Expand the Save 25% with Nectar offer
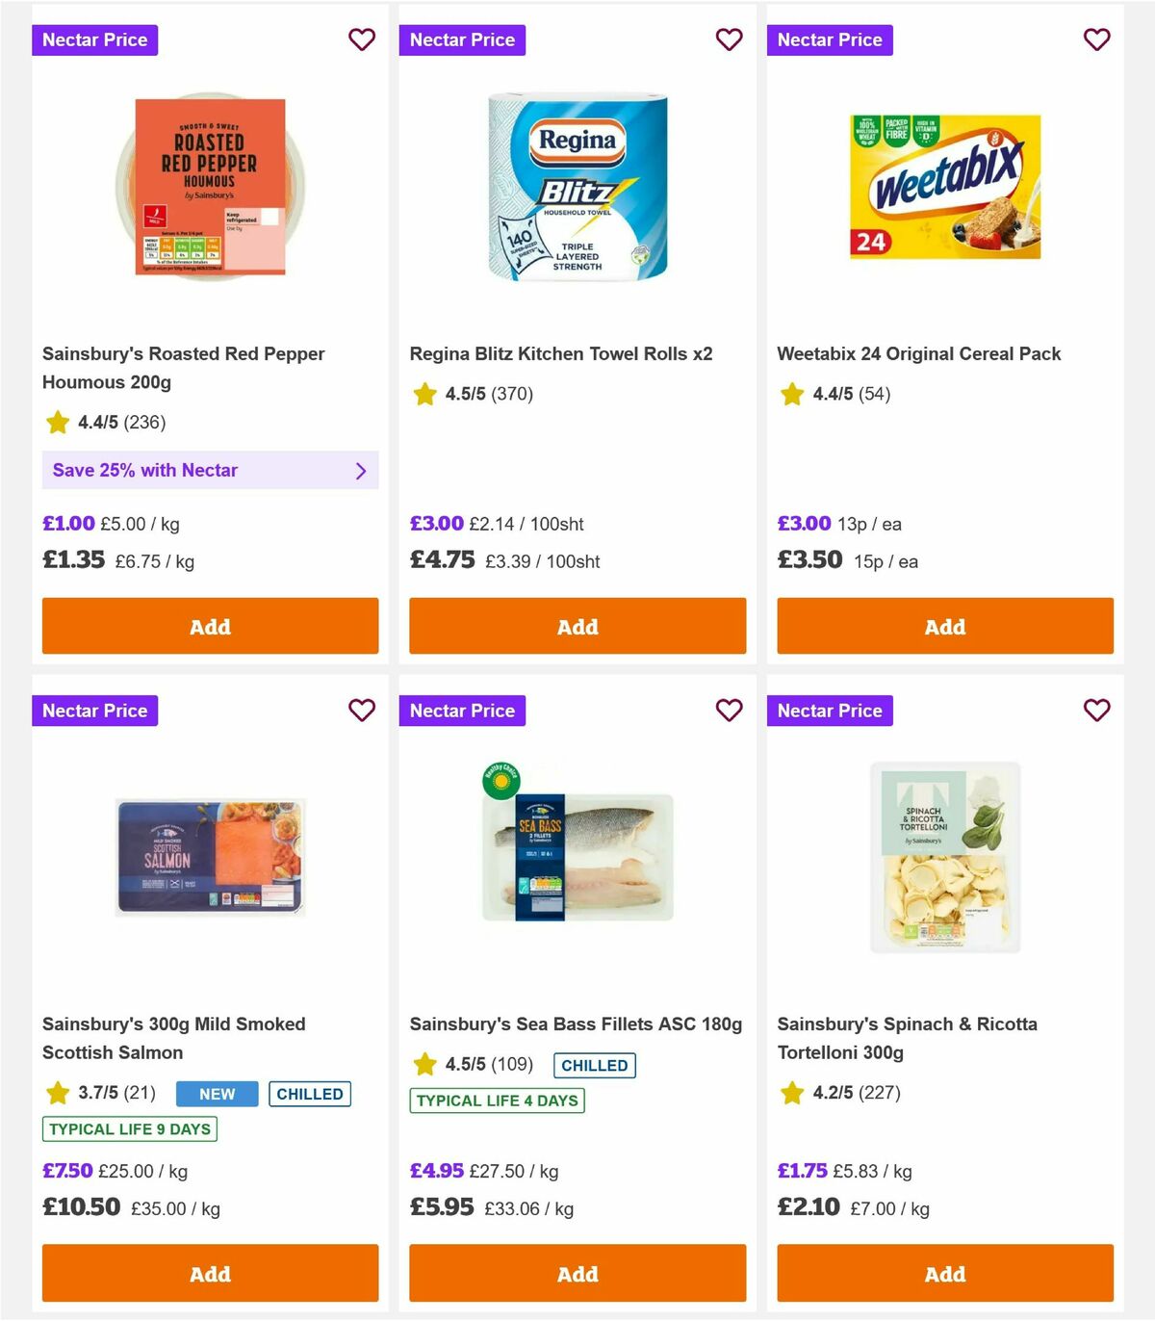 [210, 470]
